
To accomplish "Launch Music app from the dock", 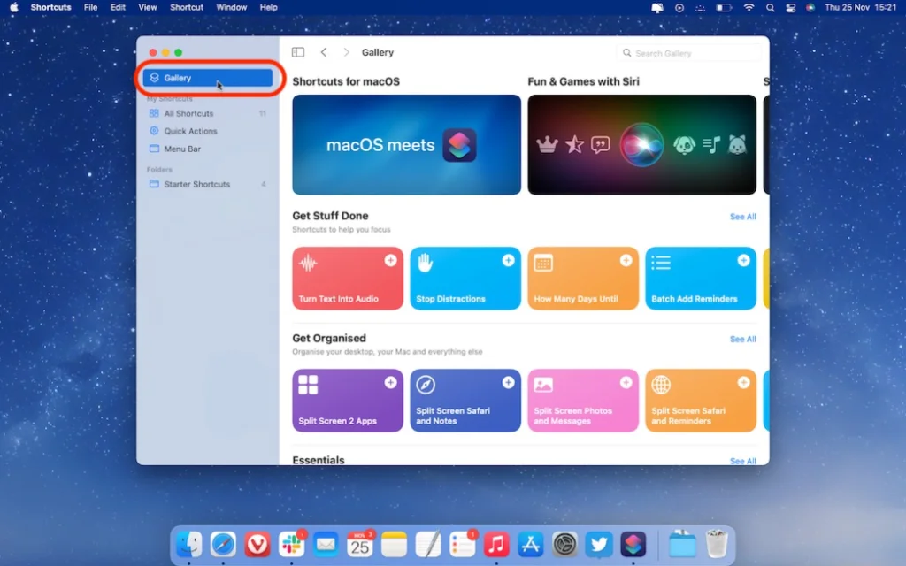I will (x=496, y=544).
